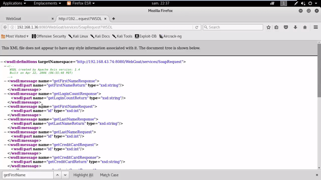321x180 pixels.
Task: Go back using the back arrow
Action: coord(5,27)
